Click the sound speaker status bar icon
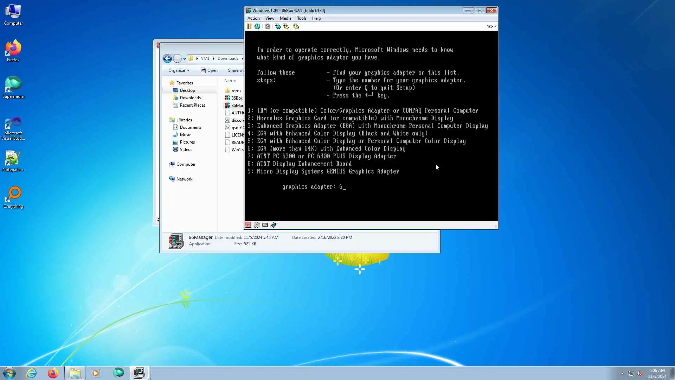675x380 pixels. pos(274,225)
